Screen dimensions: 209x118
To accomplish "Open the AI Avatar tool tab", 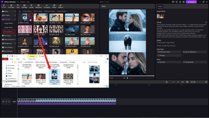I will [x=11, y=6].
